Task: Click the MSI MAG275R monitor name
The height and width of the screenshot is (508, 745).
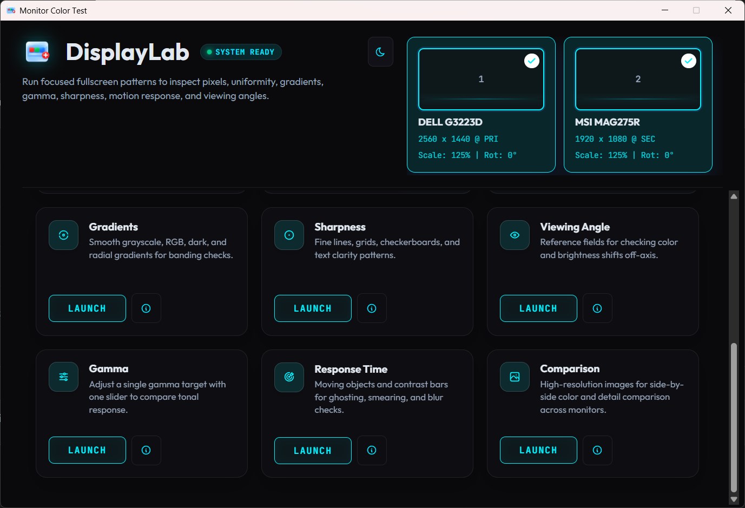Action: pyautogui.click(x=607, y=122)
